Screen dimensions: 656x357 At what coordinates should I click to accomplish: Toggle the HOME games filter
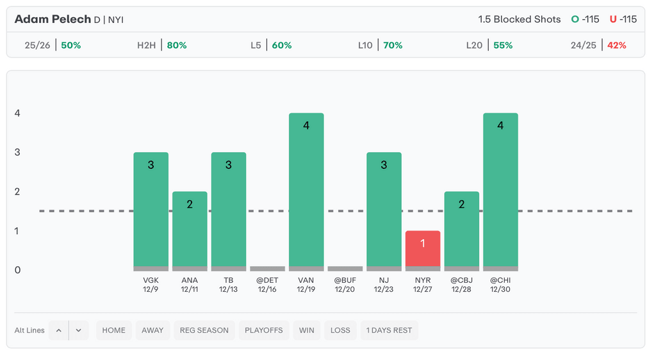(114, 330)
